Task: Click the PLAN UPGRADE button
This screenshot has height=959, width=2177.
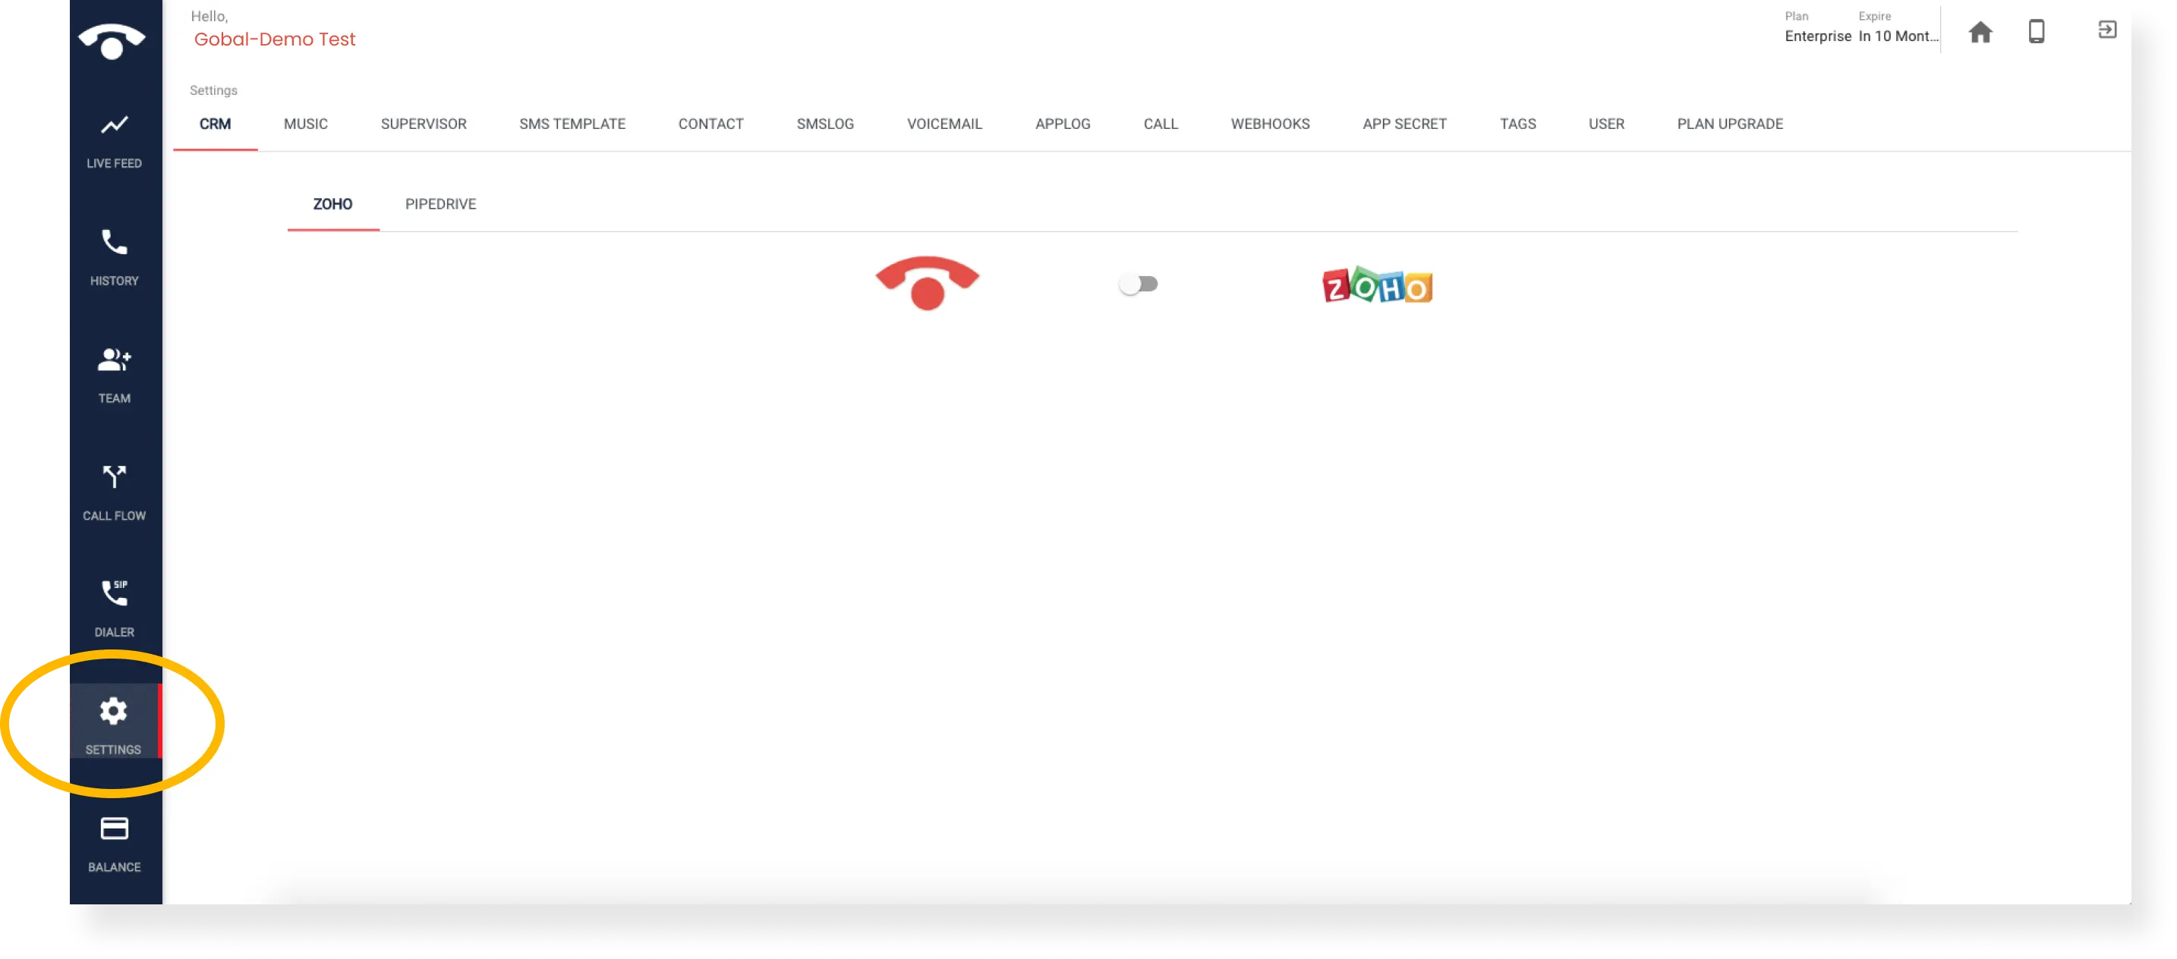Action: pyautogui.click(x=1730, y=124)
